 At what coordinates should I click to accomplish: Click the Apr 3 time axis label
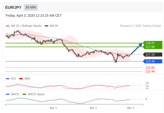coord(131,108)
